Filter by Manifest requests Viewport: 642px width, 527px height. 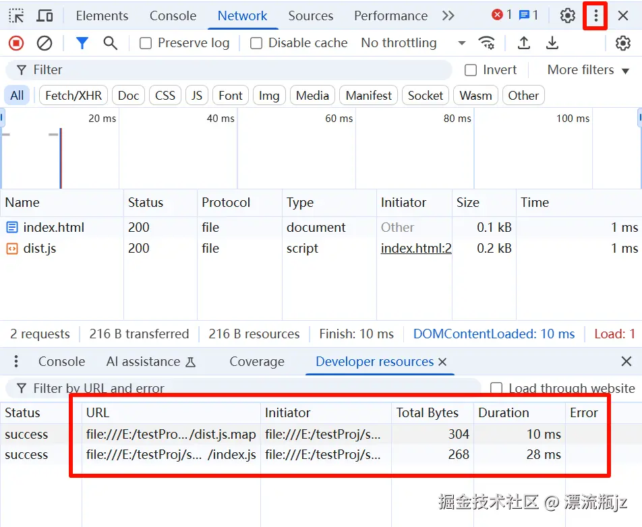tap(368, 95)
